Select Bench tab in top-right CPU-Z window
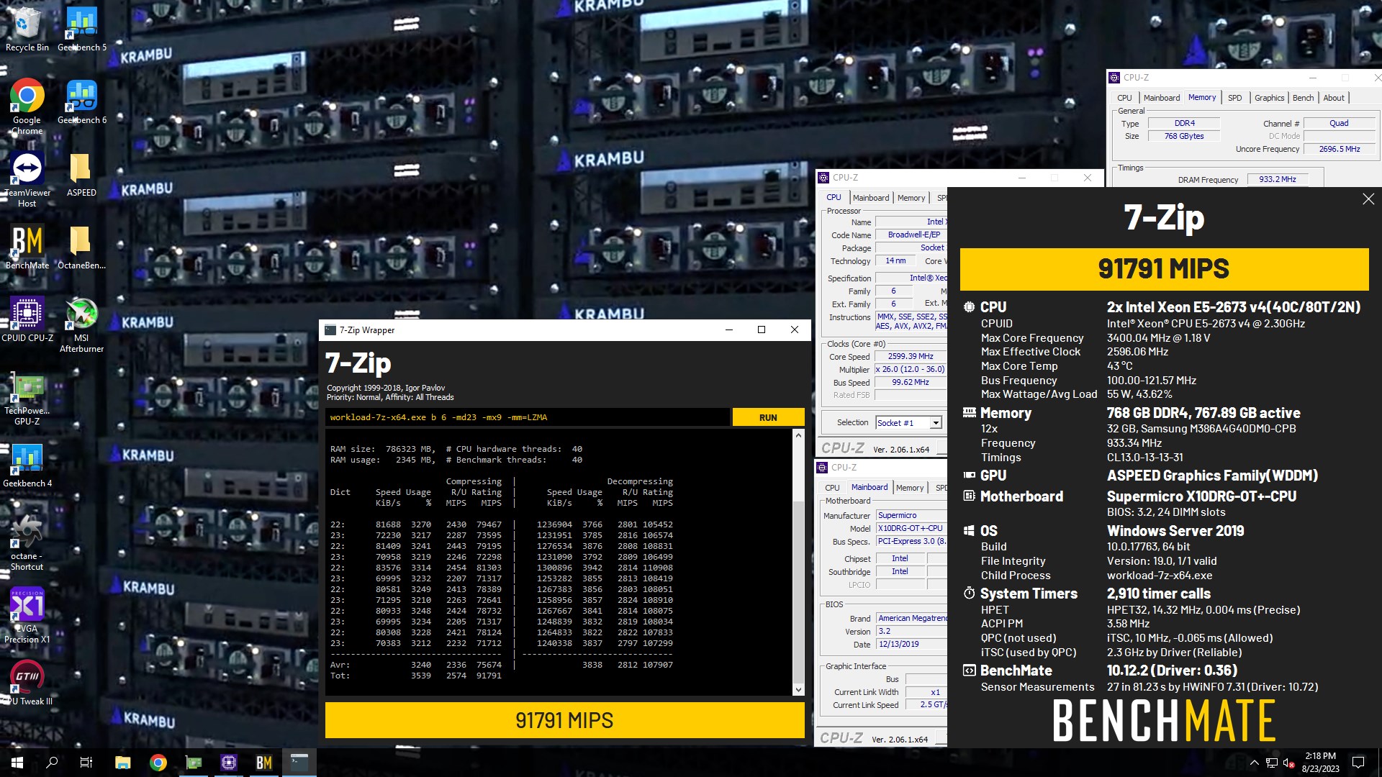The height and width of the screenshot is (777, 1382). point(1303,98)
